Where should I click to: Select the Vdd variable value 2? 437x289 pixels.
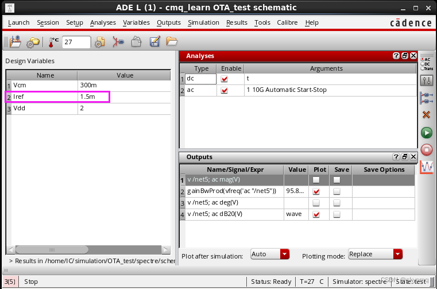point(124,108)
